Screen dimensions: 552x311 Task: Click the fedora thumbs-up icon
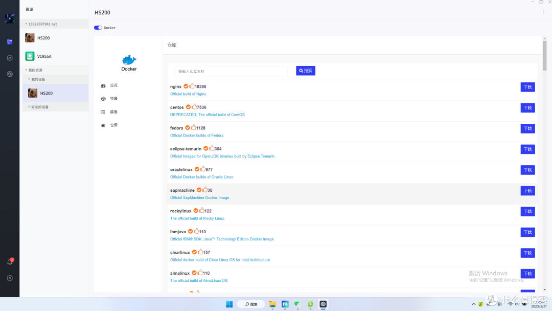(x=193, y=127)
